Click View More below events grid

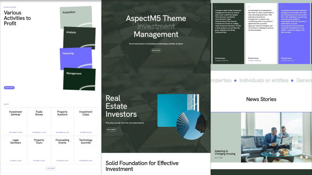(50, 168)
